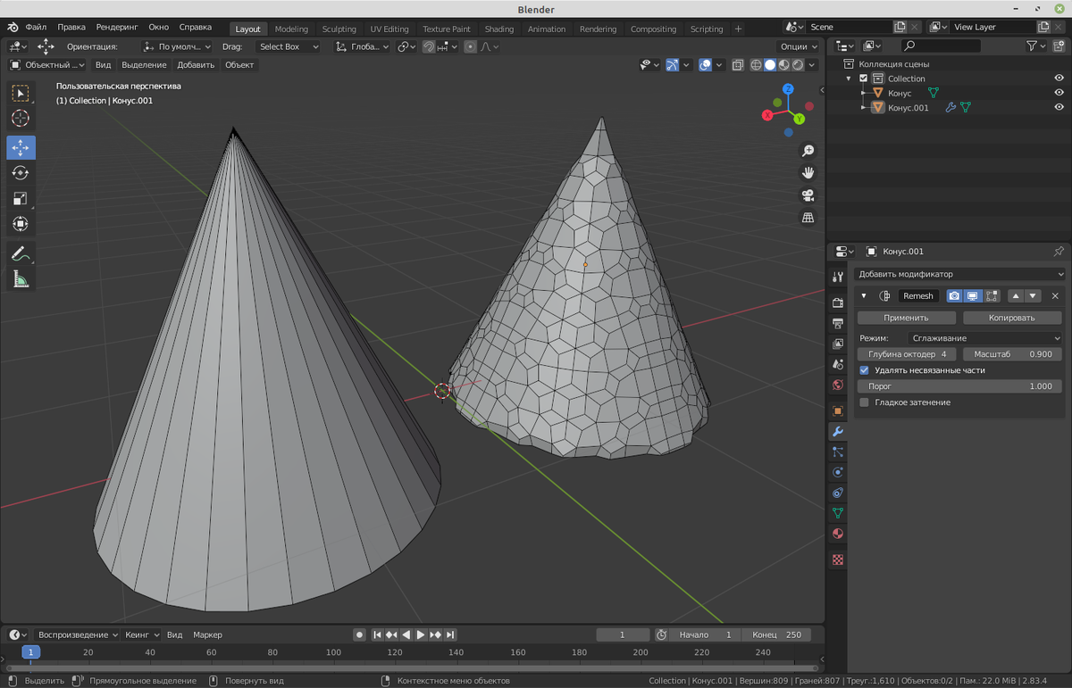Image resolution: width=1072 pixels, height=688 pixels.
Task: Hide Конус.001 object in outliner
Action: (x=1059, y=107)
